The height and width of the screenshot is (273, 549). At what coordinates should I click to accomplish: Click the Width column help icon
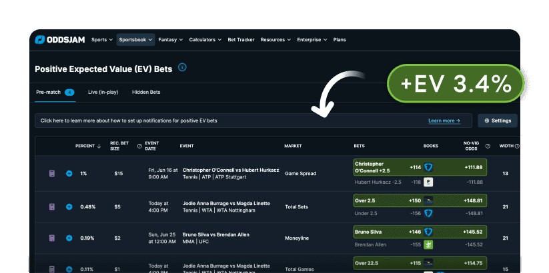(517, 146)
